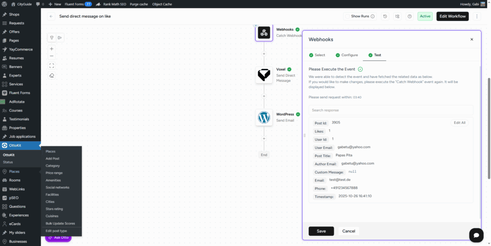
Task: Select the Voxel step icon
Action: pos(264,75)
